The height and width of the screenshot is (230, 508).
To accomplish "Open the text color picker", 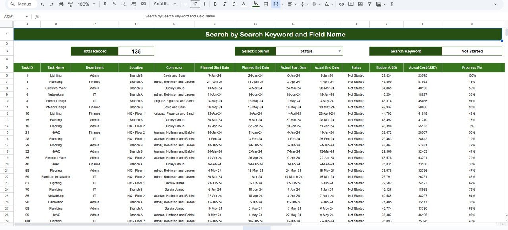I will tap(244, 4).
